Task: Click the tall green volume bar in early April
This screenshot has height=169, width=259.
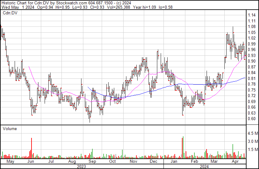Action: click(x=233, y=151)
